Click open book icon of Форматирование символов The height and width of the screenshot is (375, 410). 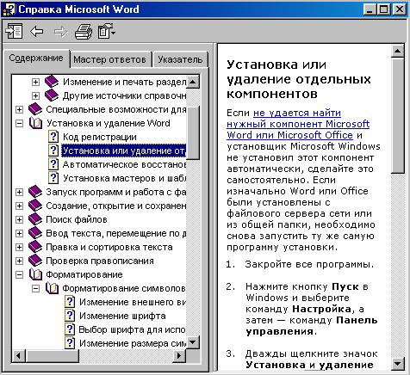[x=52, y=288]
